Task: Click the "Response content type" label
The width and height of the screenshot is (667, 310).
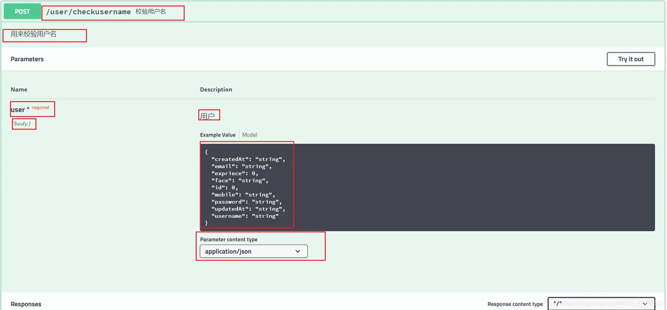Action: (515, 304)
